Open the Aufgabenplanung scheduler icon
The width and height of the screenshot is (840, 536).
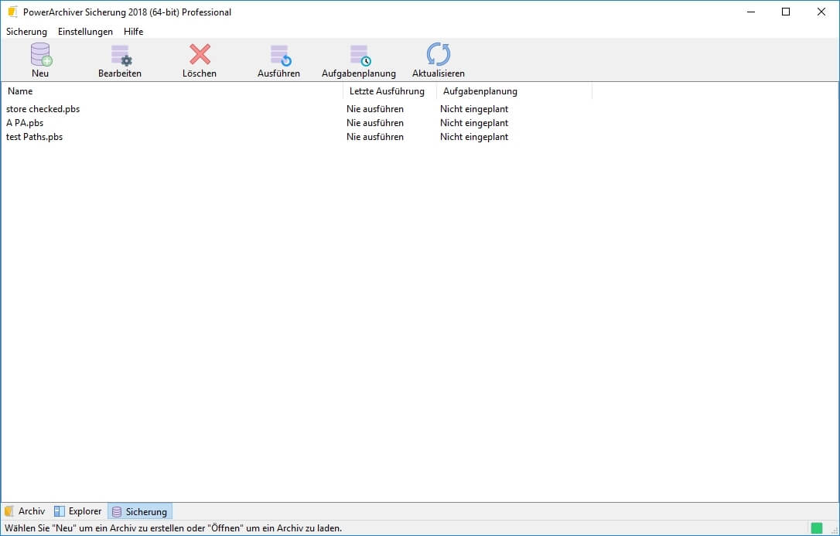pos(359,56)
